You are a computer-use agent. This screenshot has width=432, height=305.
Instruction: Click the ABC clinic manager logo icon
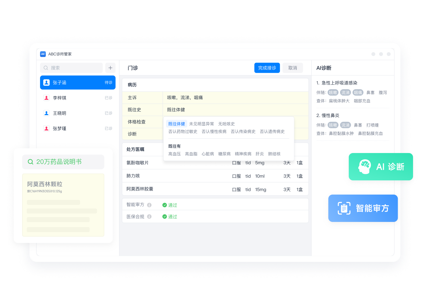(43, 54)
